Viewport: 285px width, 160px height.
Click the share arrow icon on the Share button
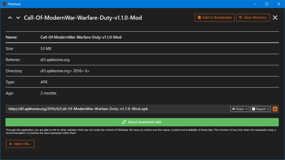[233, 109]
